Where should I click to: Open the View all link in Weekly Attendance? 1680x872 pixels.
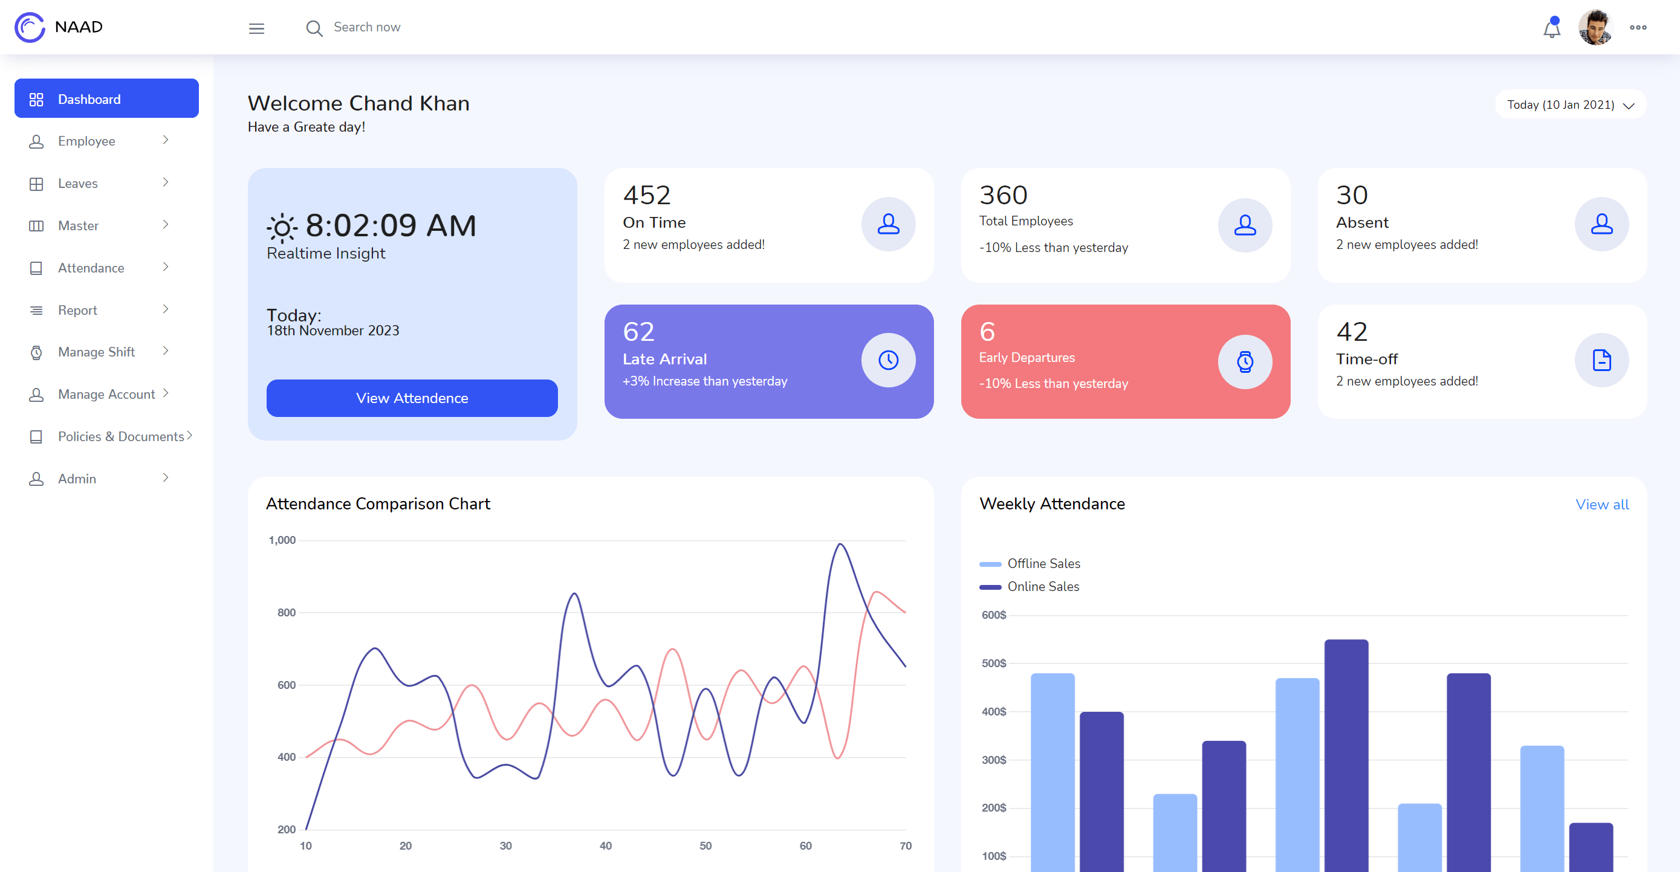coord(1602,505)
